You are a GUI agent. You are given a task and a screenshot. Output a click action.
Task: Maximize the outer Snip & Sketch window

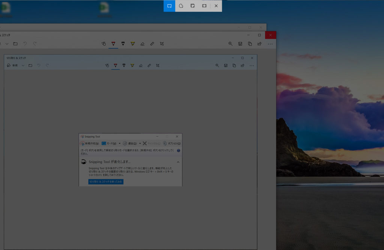pos(259,35)
